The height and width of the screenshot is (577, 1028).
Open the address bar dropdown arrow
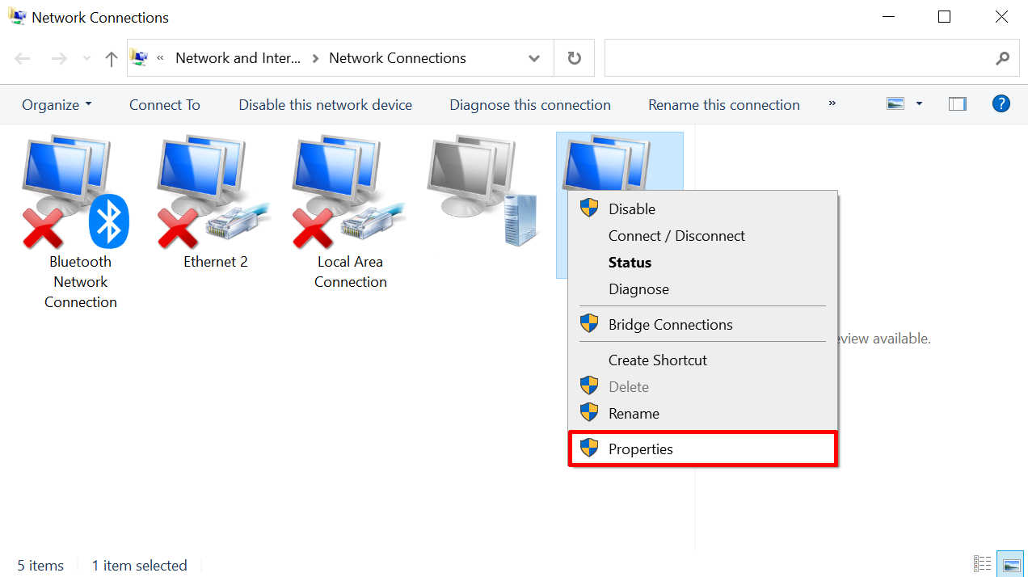point(533,57)
